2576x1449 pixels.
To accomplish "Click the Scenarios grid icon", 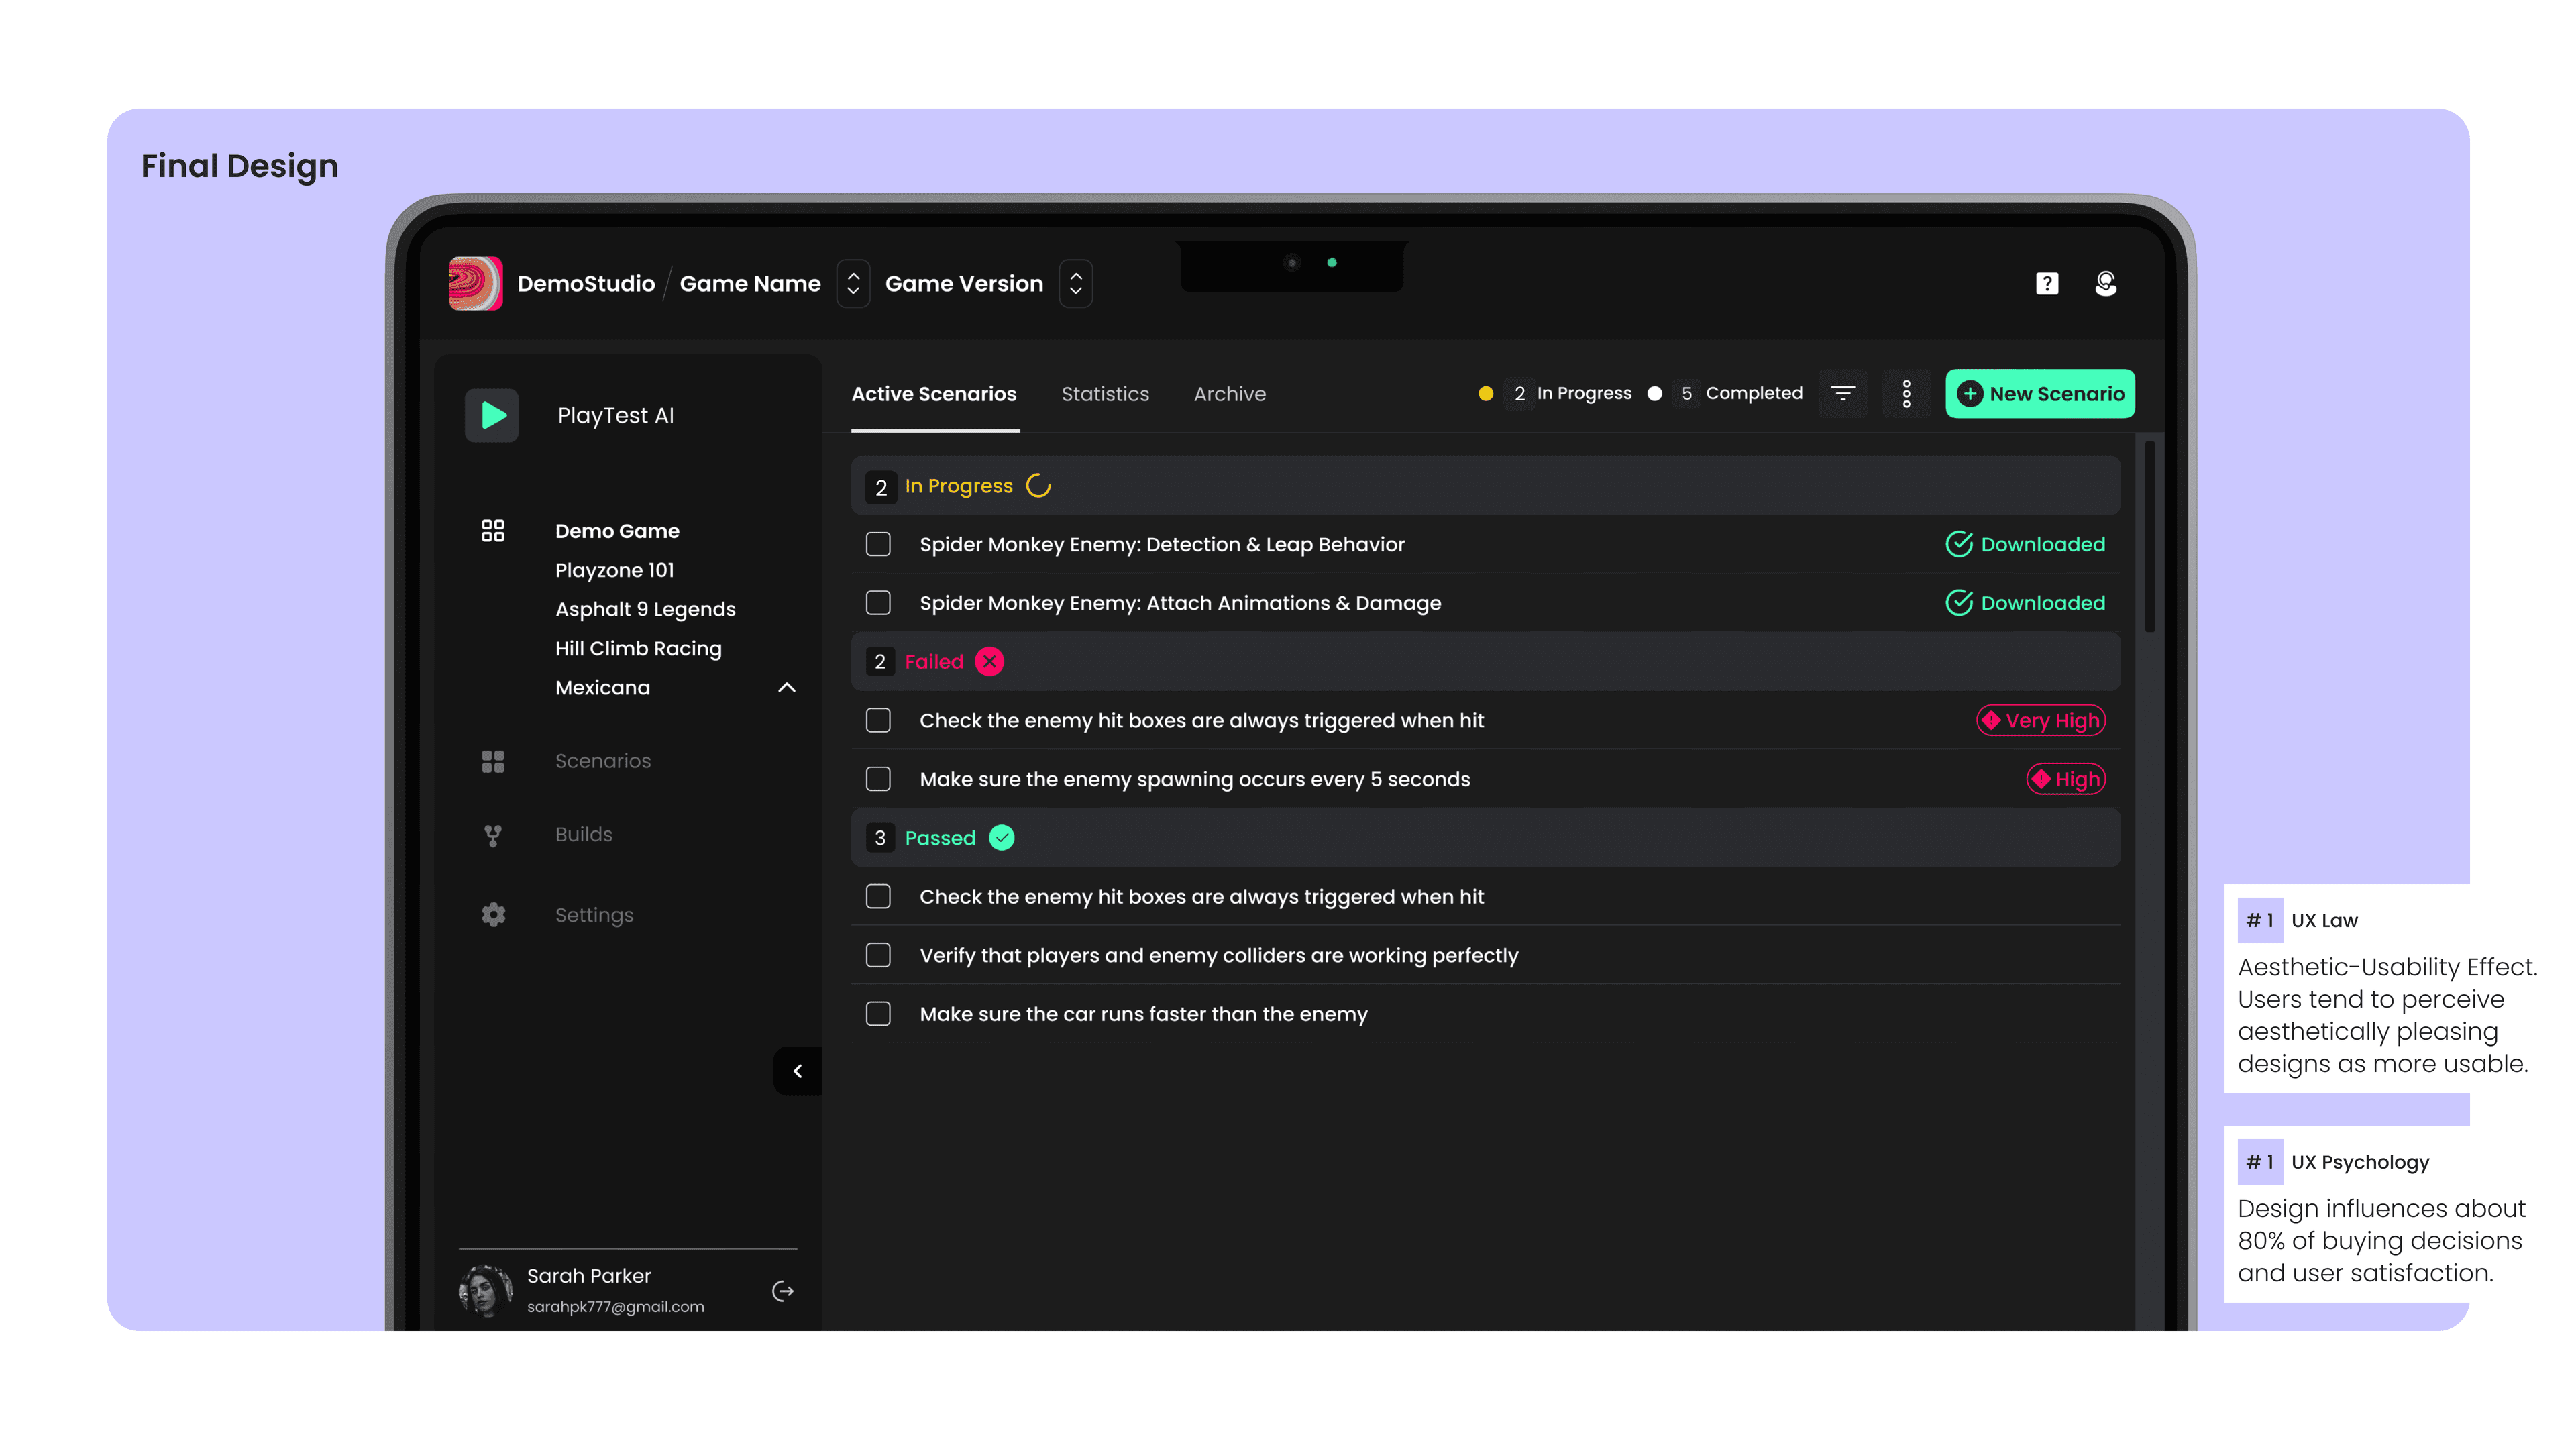I will coord(493,761).
